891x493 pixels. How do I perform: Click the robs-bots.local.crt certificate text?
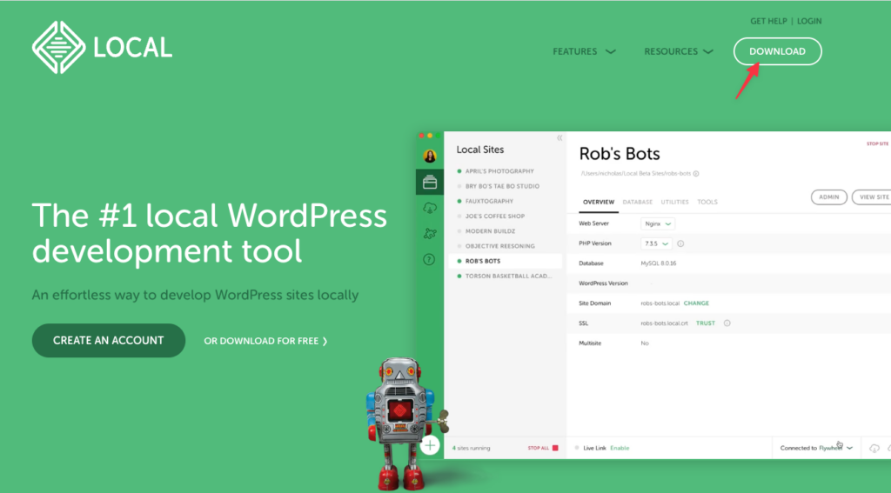click(664, 323)
